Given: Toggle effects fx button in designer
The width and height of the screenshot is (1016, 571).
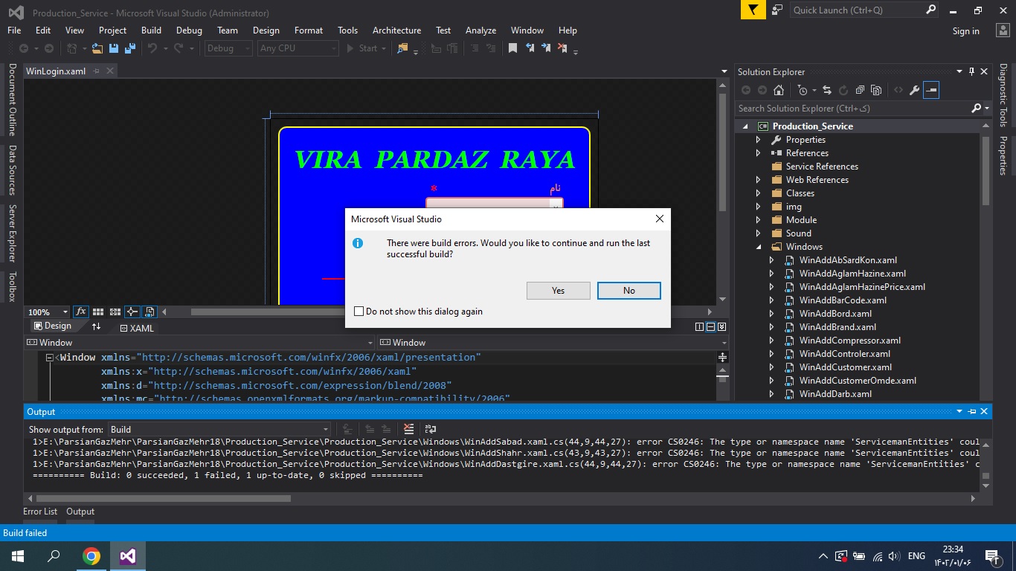Looking at the screenshot, I should pyautogui.click(x=80, y=312).
